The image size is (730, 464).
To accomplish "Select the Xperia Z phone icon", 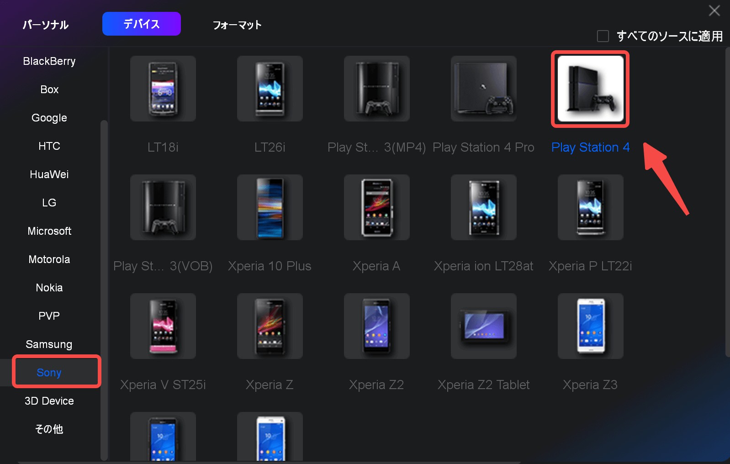I will (x=270, y=326).
